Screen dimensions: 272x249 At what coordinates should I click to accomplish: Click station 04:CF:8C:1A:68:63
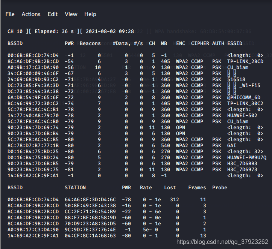click(x=90, y=235)
